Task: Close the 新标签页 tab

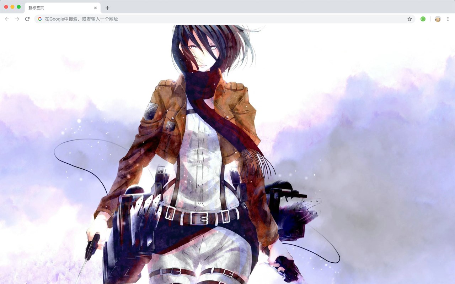Action: (x=95, y=8)
